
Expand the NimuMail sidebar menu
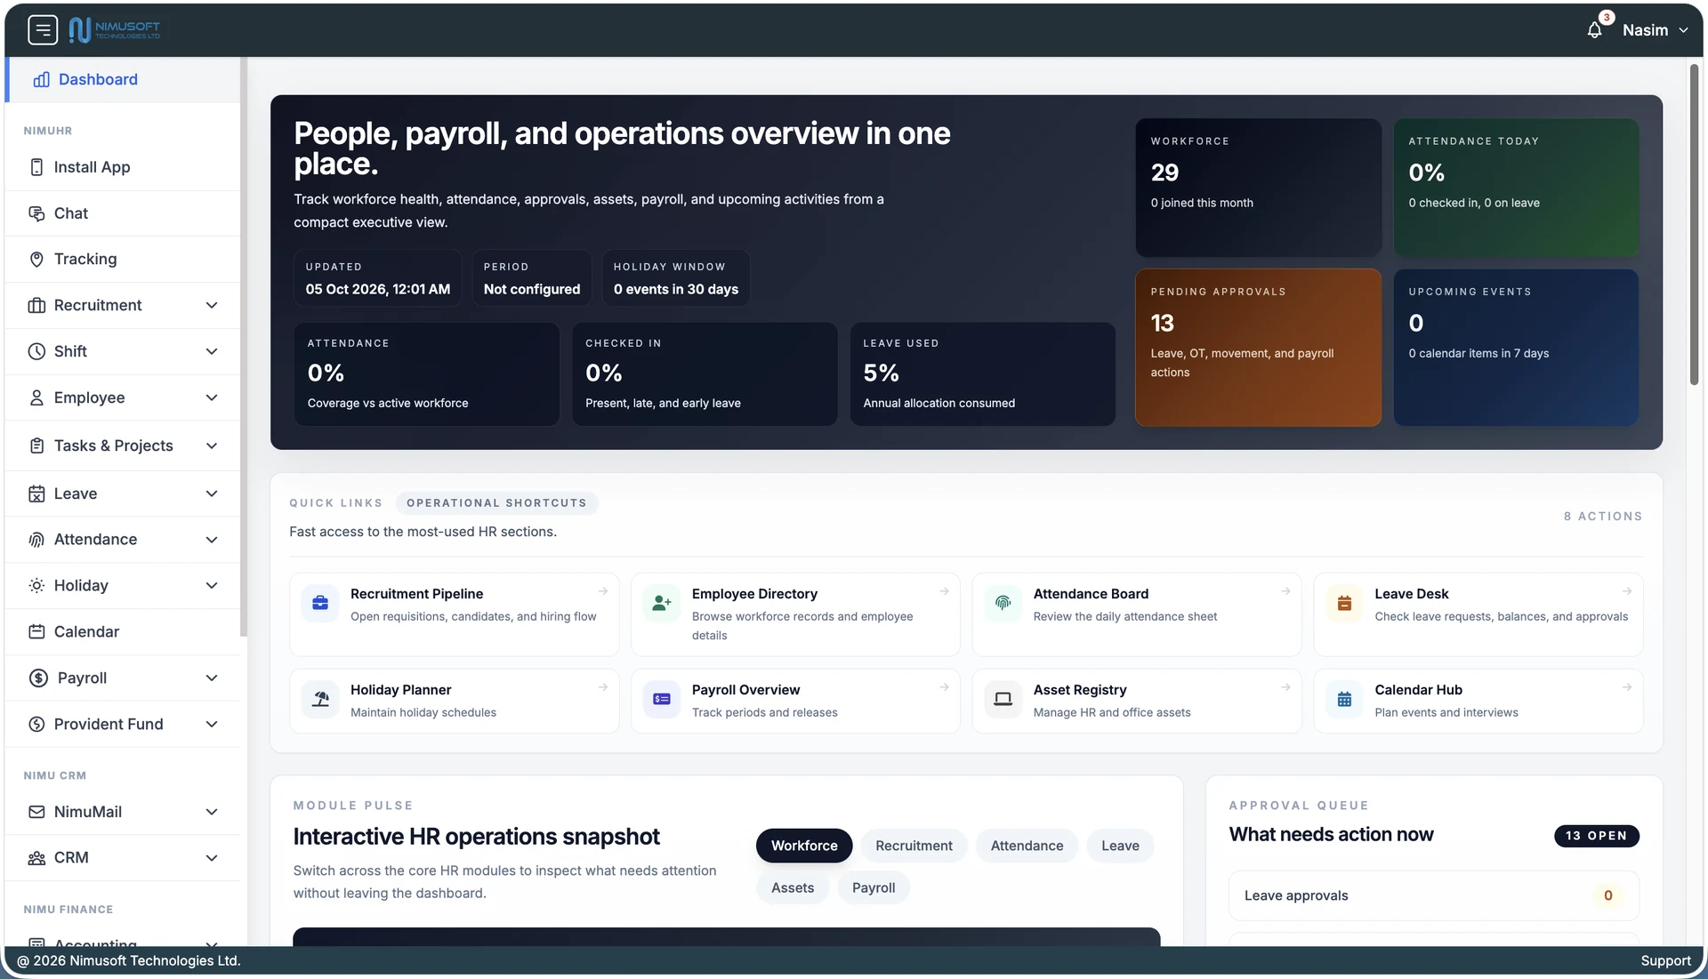click(123, 812)
